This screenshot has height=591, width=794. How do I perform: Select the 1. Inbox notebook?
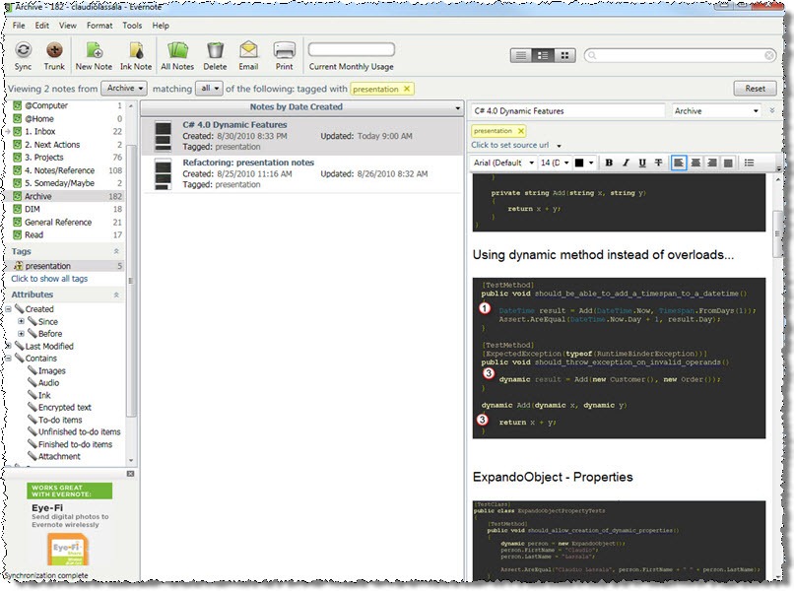(x=40, y=131)
